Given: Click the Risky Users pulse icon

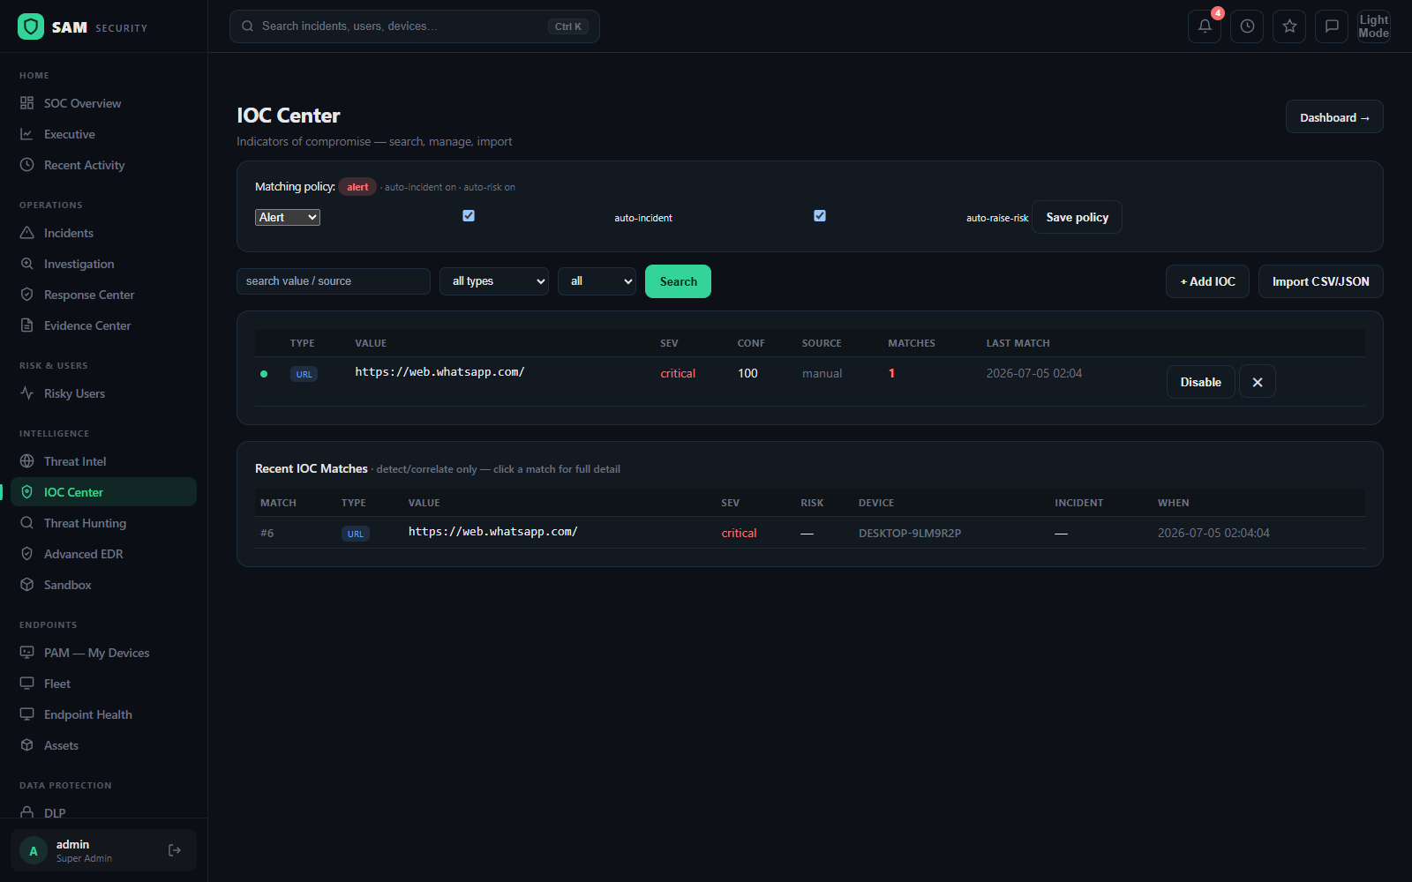Looking at the screenshot, I should pos(27,393).
